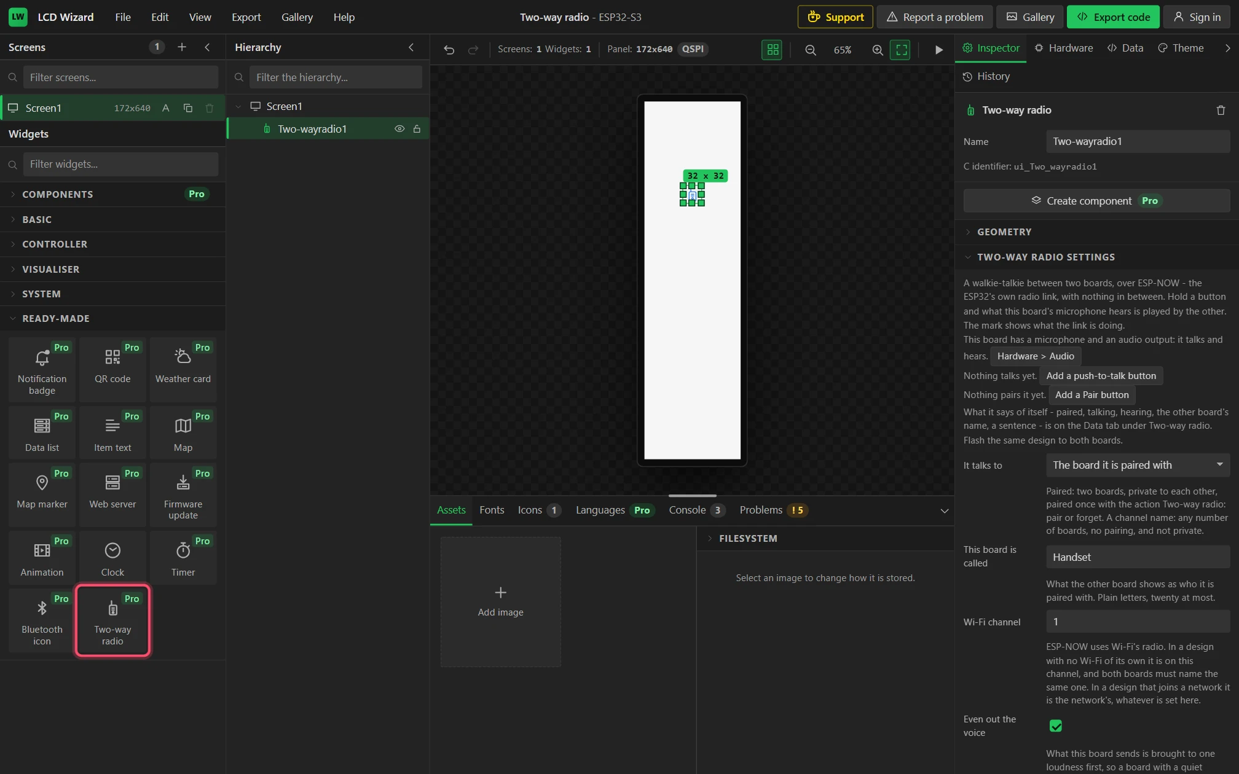Open the Export menu

(246, 17)
